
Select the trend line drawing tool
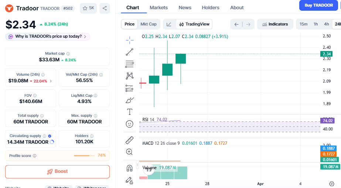(130, 52)
